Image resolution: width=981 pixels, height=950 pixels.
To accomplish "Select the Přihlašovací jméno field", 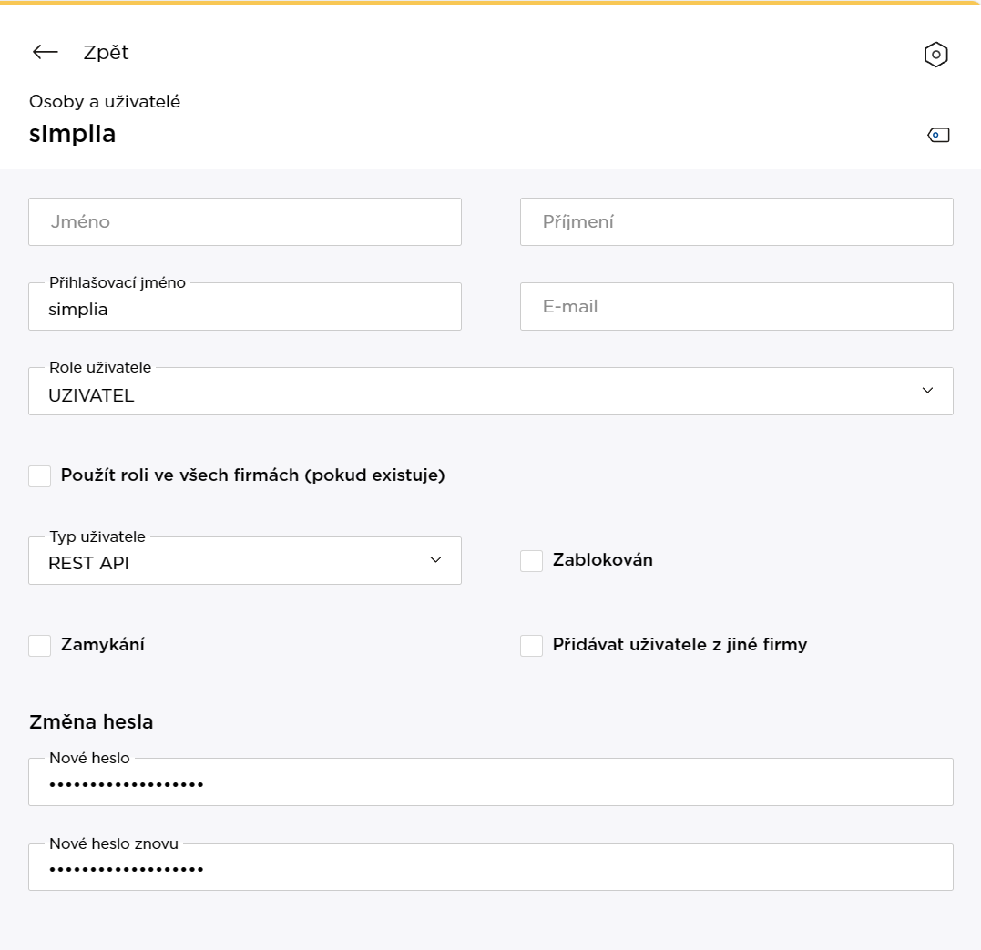I will click(x=245, y=310).
